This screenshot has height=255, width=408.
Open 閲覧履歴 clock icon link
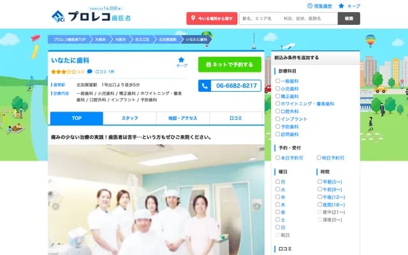coord(319,6)
